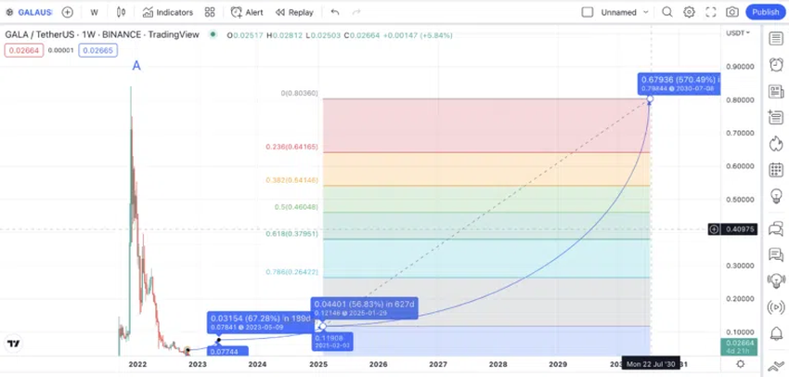
Task: Publish the chart idea
Action: click(766, 12)
